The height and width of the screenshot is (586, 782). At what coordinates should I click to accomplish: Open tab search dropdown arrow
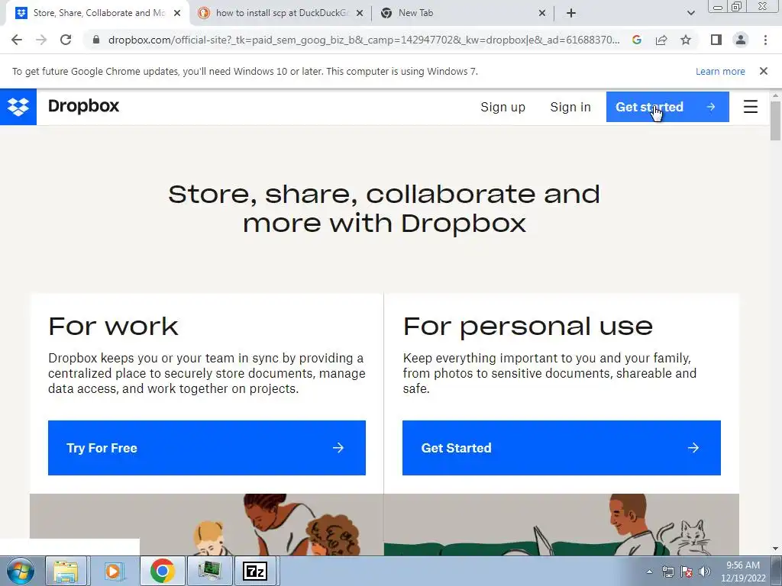click(690, 13)
